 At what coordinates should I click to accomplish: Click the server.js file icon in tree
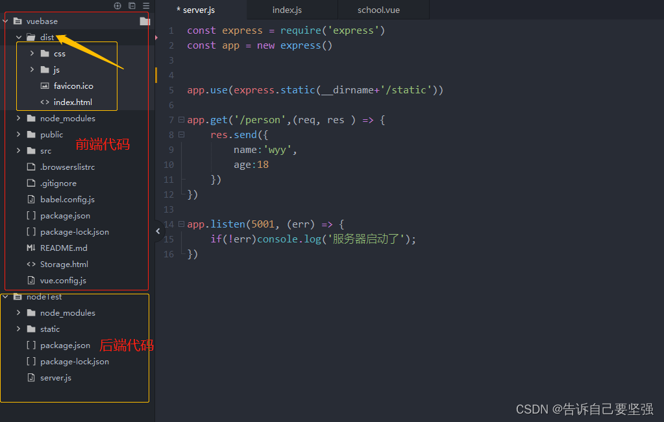31,378
